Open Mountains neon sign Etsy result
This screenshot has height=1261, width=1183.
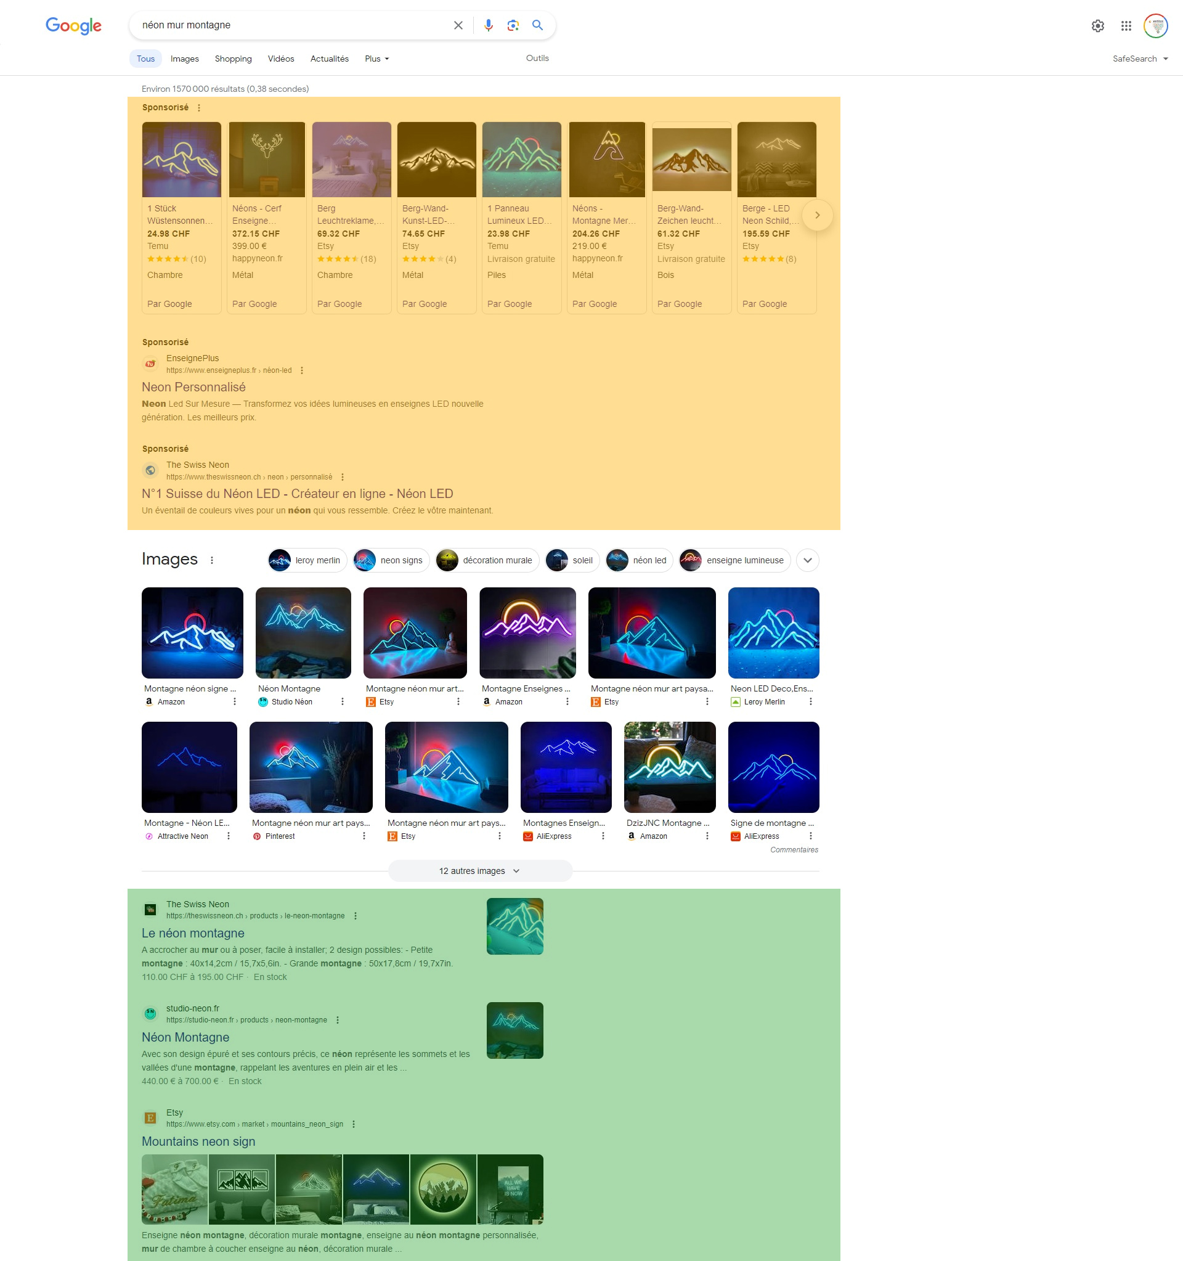[198, 1142]
